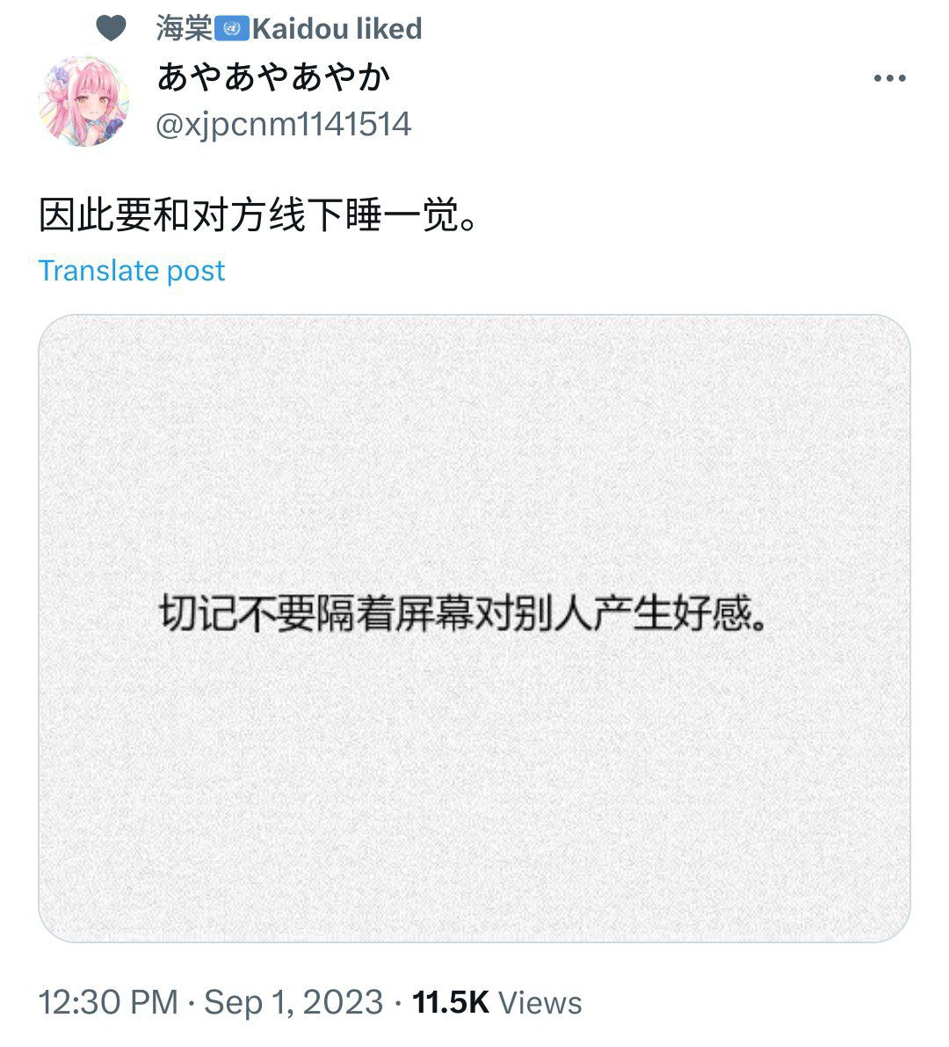Click the Views label
Viewport: 949px width, 1047px height.
coord(540,1002)
